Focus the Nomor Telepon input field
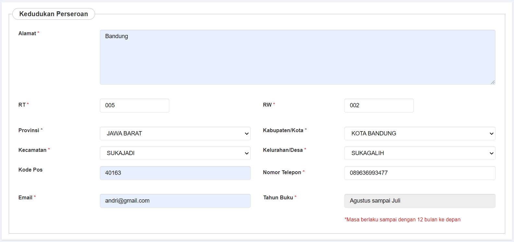Screen dimensions: 514x242 pos(420,173)
